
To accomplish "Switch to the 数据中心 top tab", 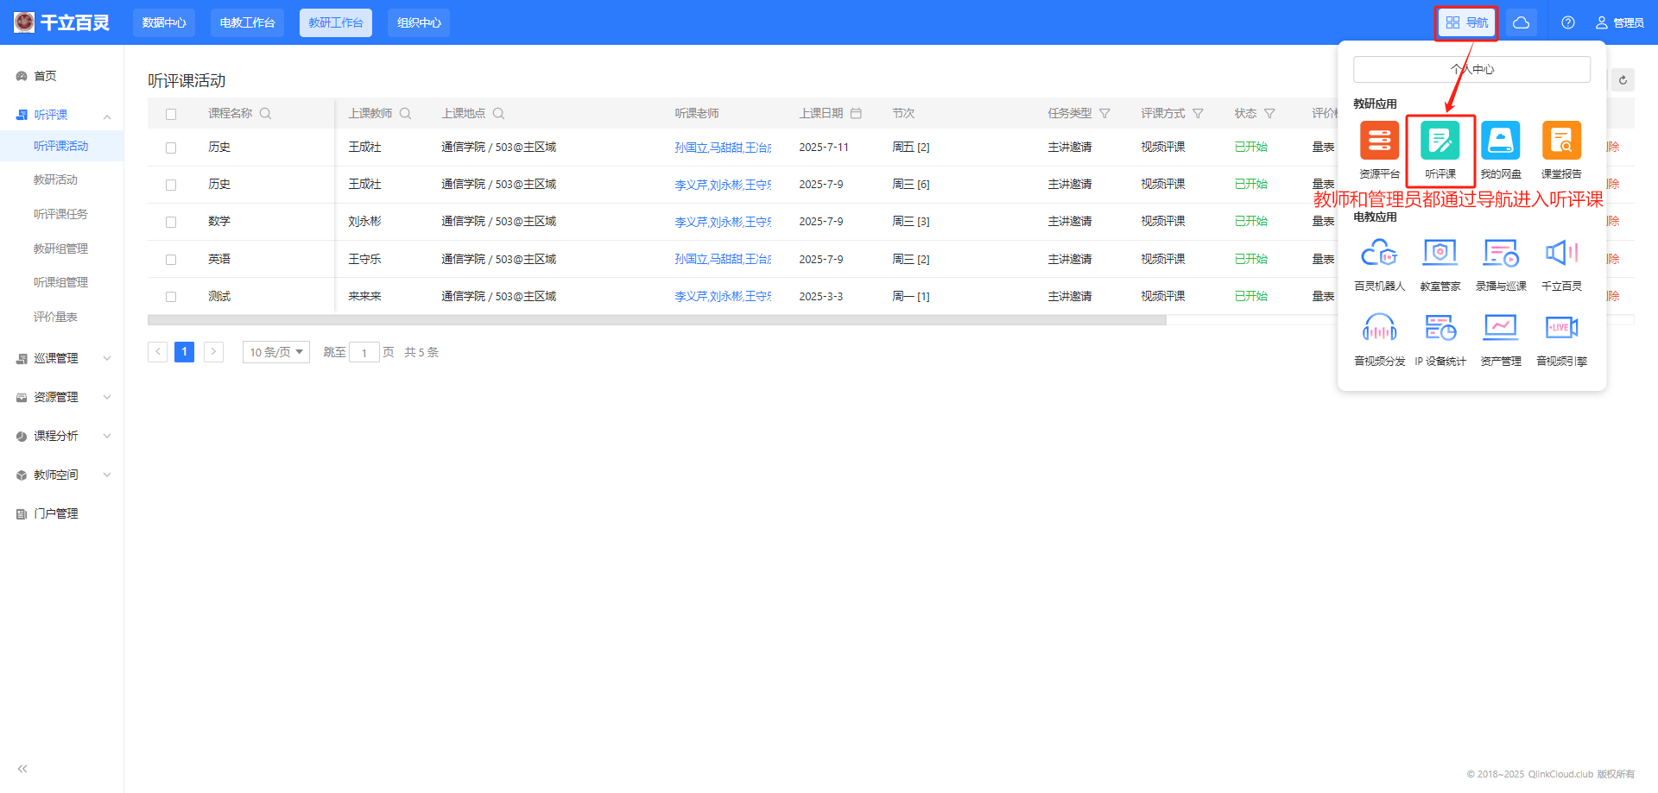I will point(164,22).
